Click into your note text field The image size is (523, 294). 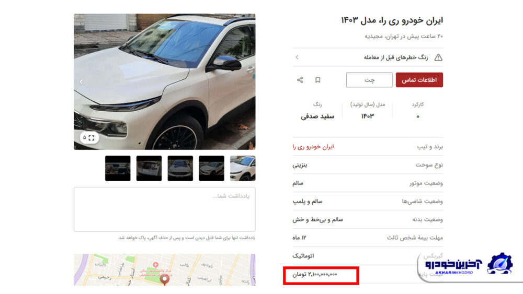(165, 209)
